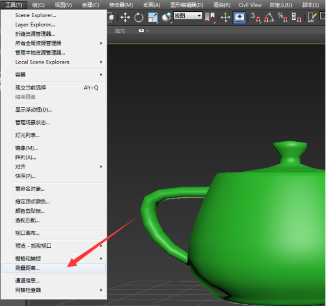Toggle Angle Snap in the toolbar
Image resolution: width=326 pixels, height=306 pixels.
tap(269, 18)
